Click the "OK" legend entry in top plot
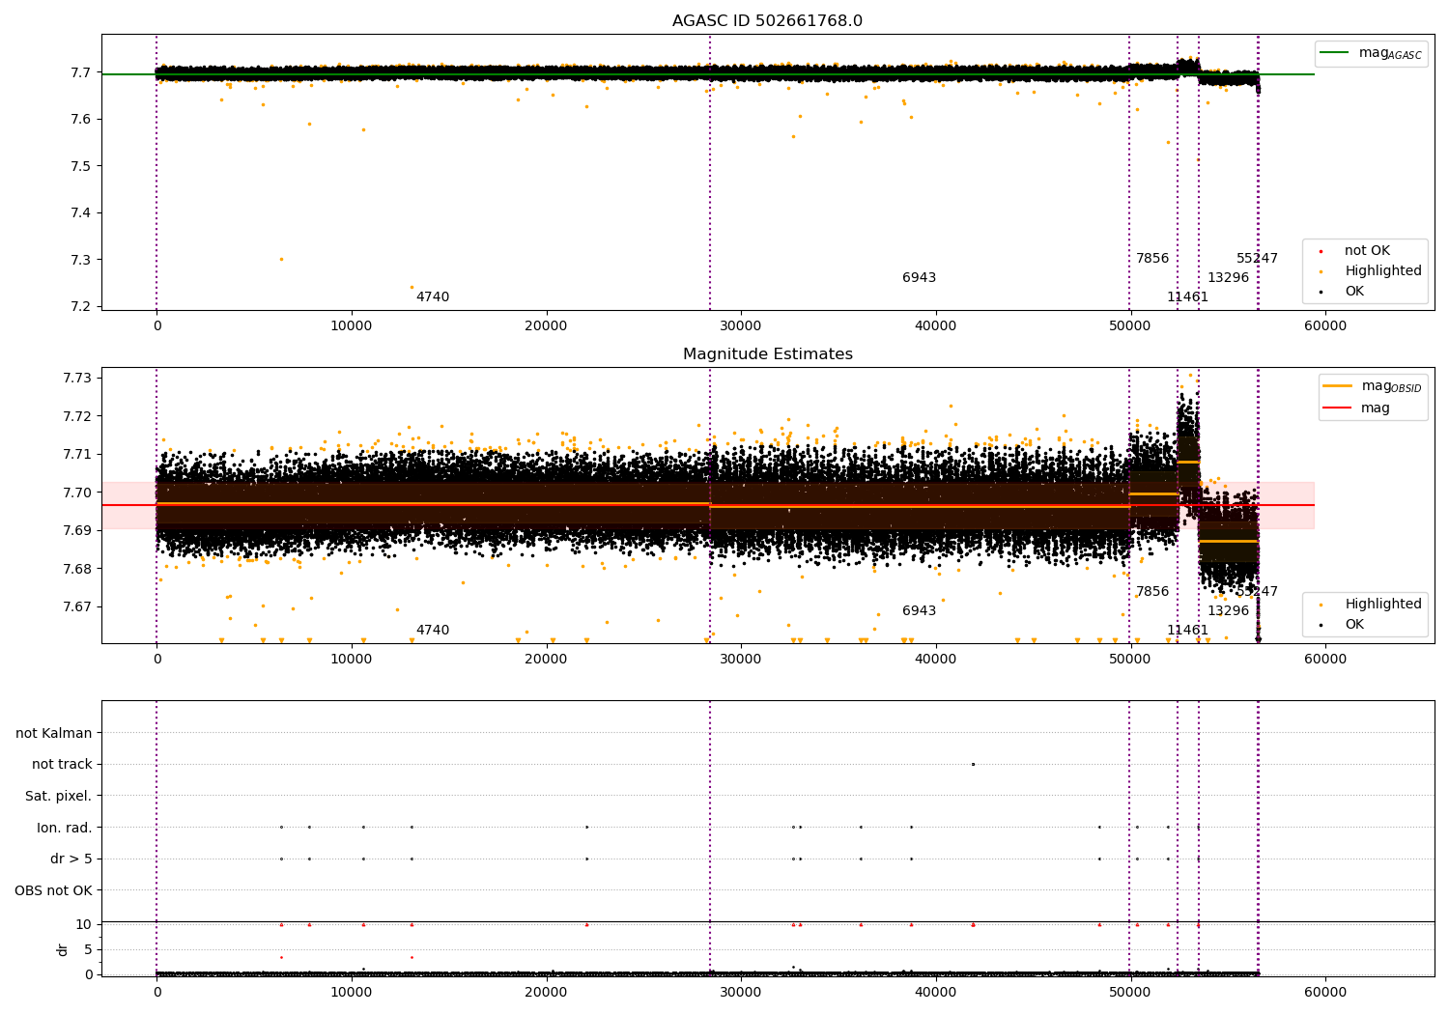 click(1354, 292)
